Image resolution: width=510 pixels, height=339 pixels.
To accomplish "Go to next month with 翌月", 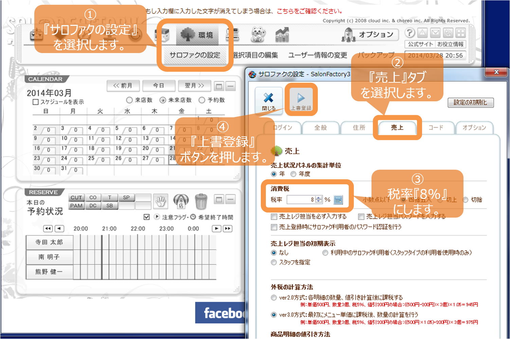I will [194, 86].
